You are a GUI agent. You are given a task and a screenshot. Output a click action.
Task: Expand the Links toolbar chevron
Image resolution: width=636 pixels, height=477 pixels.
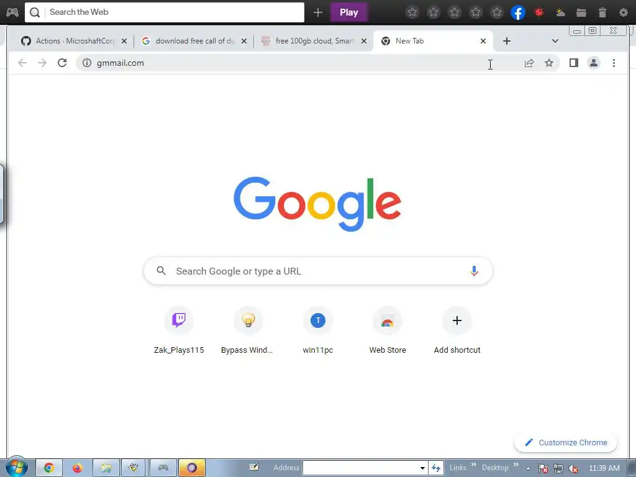[473, 465]
